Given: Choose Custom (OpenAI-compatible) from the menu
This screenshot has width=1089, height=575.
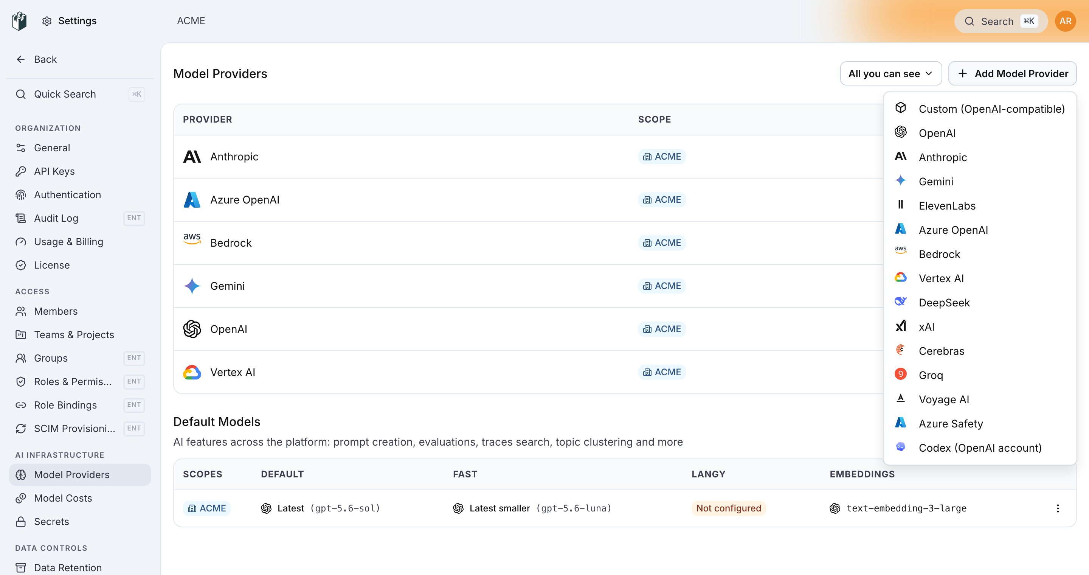Looking at the screenshot, I should point(979,109).
